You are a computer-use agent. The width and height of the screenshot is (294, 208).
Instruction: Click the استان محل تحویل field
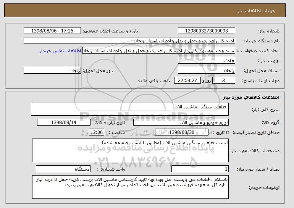207,71
